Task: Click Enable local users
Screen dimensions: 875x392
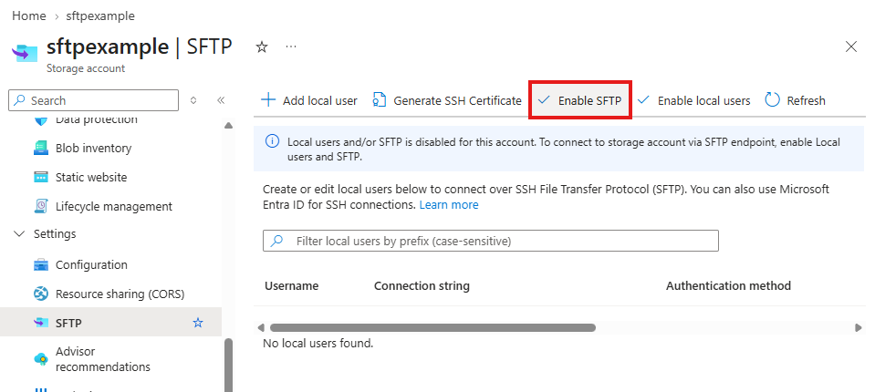Action: tap(693, 100)
